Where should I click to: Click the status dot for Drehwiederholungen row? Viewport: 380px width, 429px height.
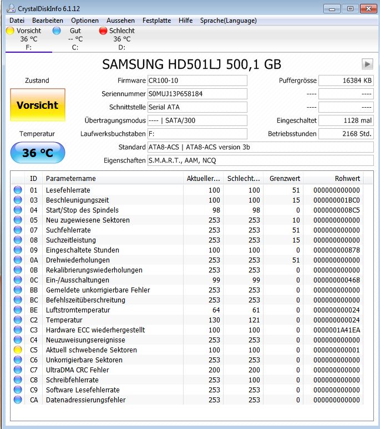pyautogui.click(x=18, y=260)
